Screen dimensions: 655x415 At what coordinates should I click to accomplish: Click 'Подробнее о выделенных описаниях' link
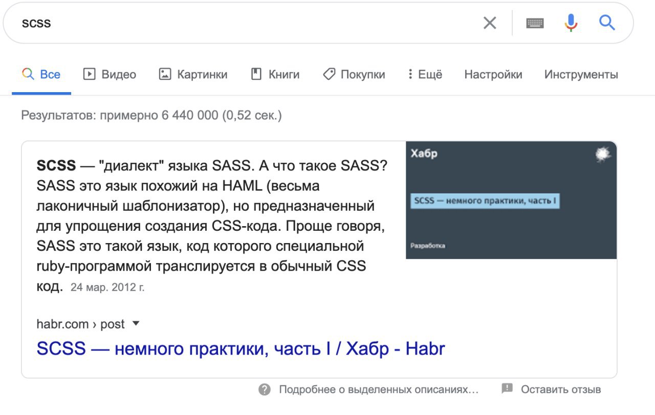pyautogui.click(x=379, y=390)
